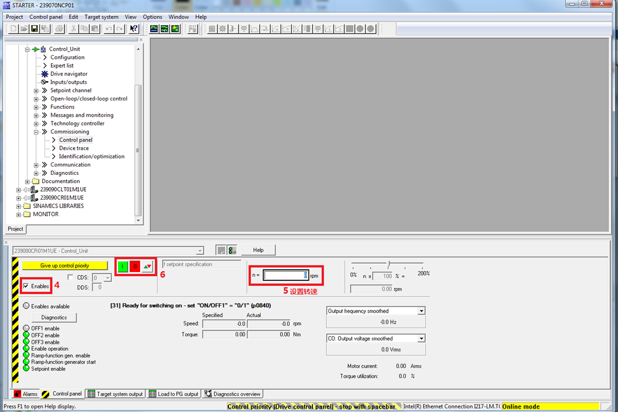Uncheck the Enables checkbox
This screenshot has width=618, height=412.
[x=26, y=286]
